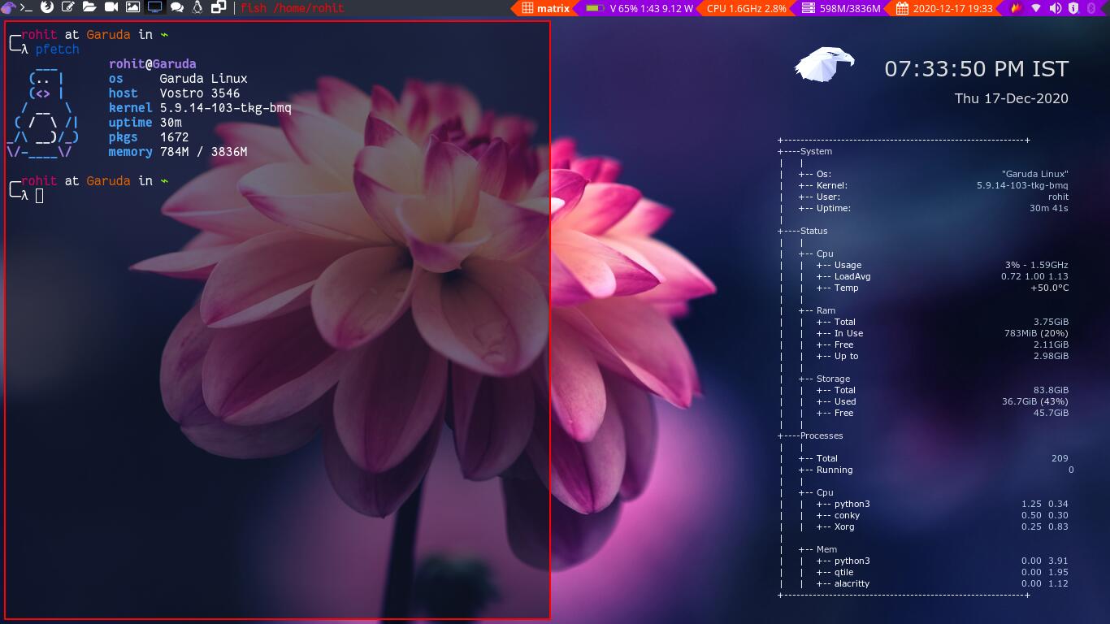The height and width of the screenshot is (624, 1110).
Task: Toggle the network tray indicator
Action: click(1035, 8)
